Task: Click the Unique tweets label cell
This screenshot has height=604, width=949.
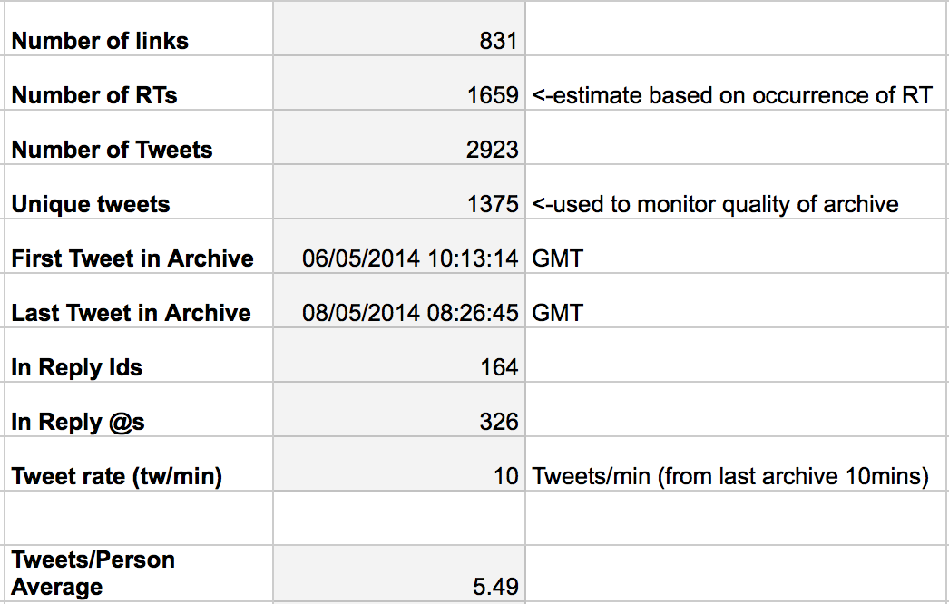Action: [139, 192]
